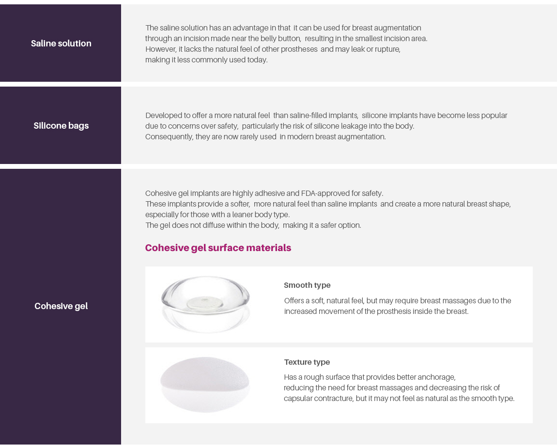557x446 pixels.
Task: Click the line about leaner body type
Action: pyautogui.click(x=217, y=215)
